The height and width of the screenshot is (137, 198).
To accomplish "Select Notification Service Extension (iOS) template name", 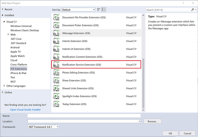I will click(82, 65).
